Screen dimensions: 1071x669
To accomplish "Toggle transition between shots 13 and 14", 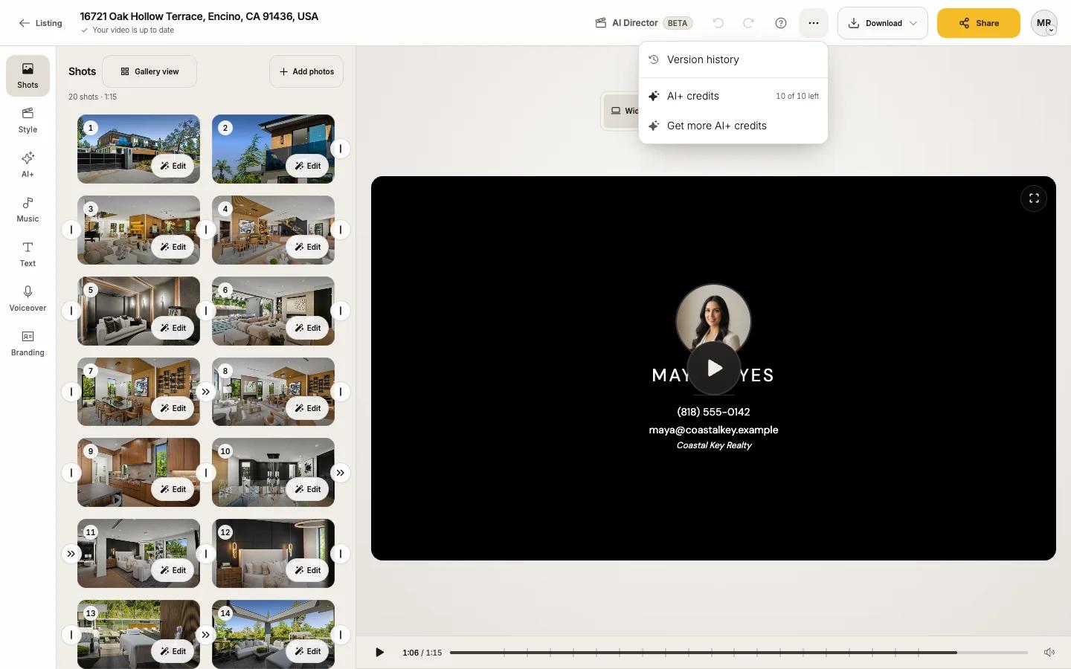I will 206,635.
